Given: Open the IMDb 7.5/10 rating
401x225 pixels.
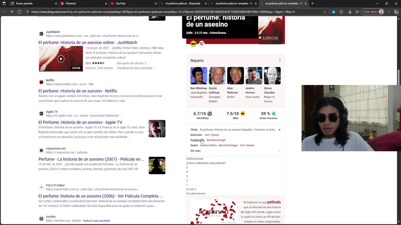Looking at the screenshot, I should point(236,115).
